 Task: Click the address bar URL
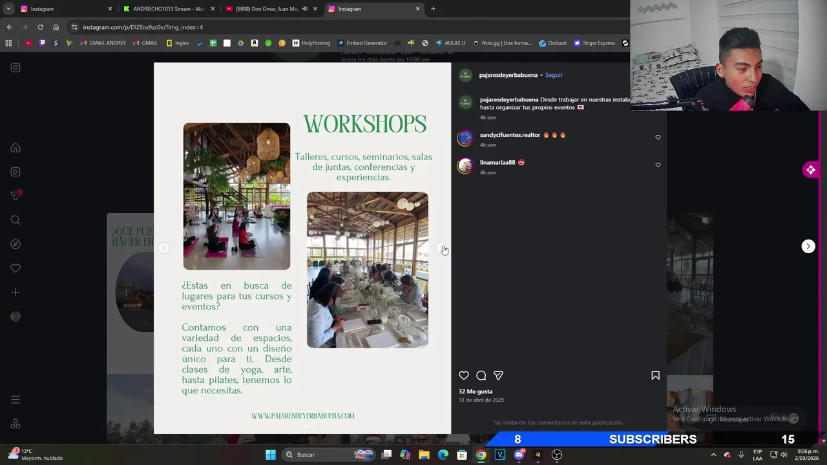point(143,27)
